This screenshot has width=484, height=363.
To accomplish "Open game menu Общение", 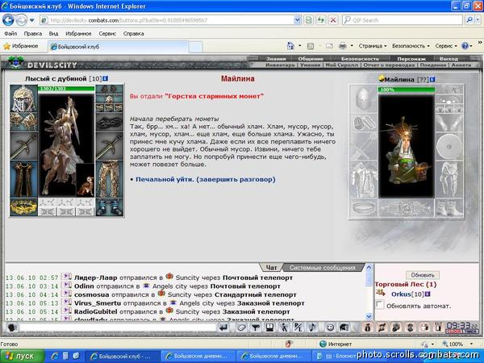I will click(x=311, y=59).
